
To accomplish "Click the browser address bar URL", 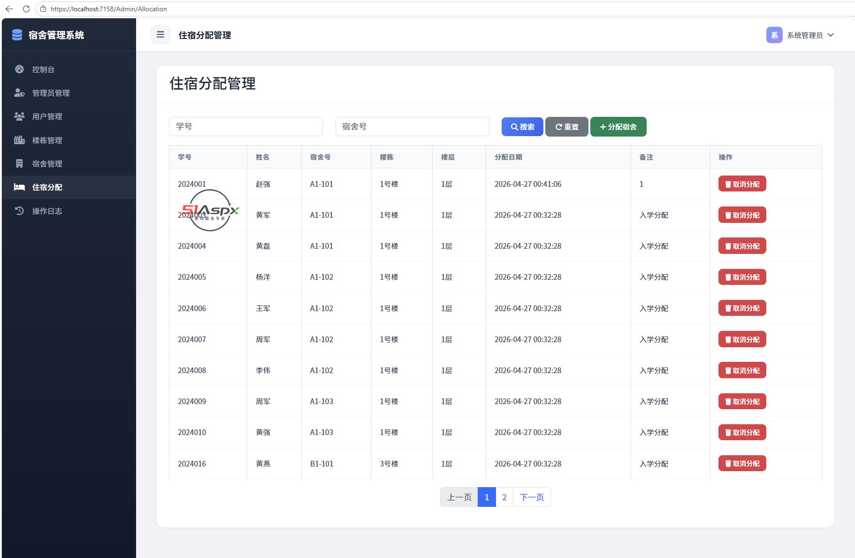I will point(109,9).
